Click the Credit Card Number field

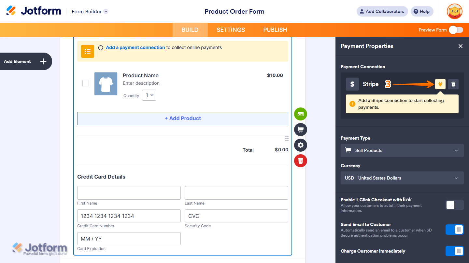point(129,216)
